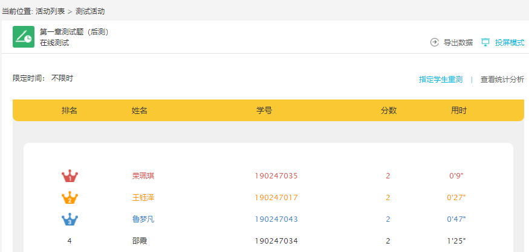The width and height of the screenshot is (529, 252).
Task: Click student ID 190247043
Action: click(x=276, y=219)
